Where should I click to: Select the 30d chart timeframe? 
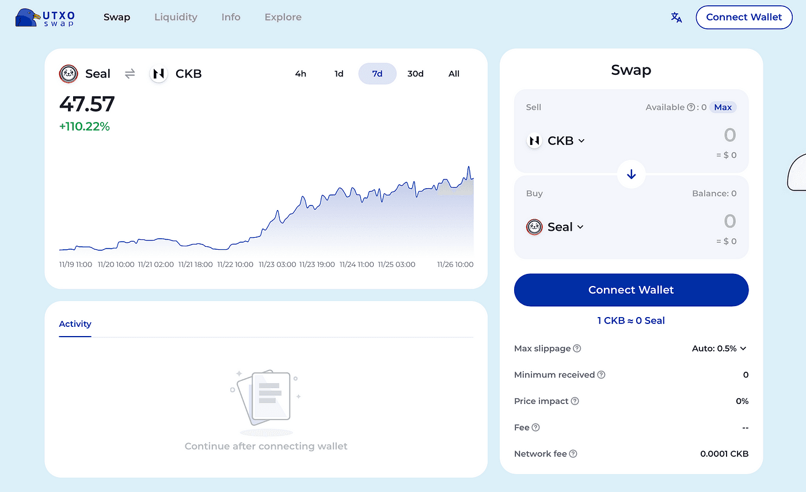tap(416, 74)
